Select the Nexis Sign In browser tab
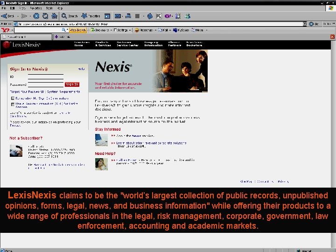This screenshot has height=252, width=336. (x=26, y=37)
